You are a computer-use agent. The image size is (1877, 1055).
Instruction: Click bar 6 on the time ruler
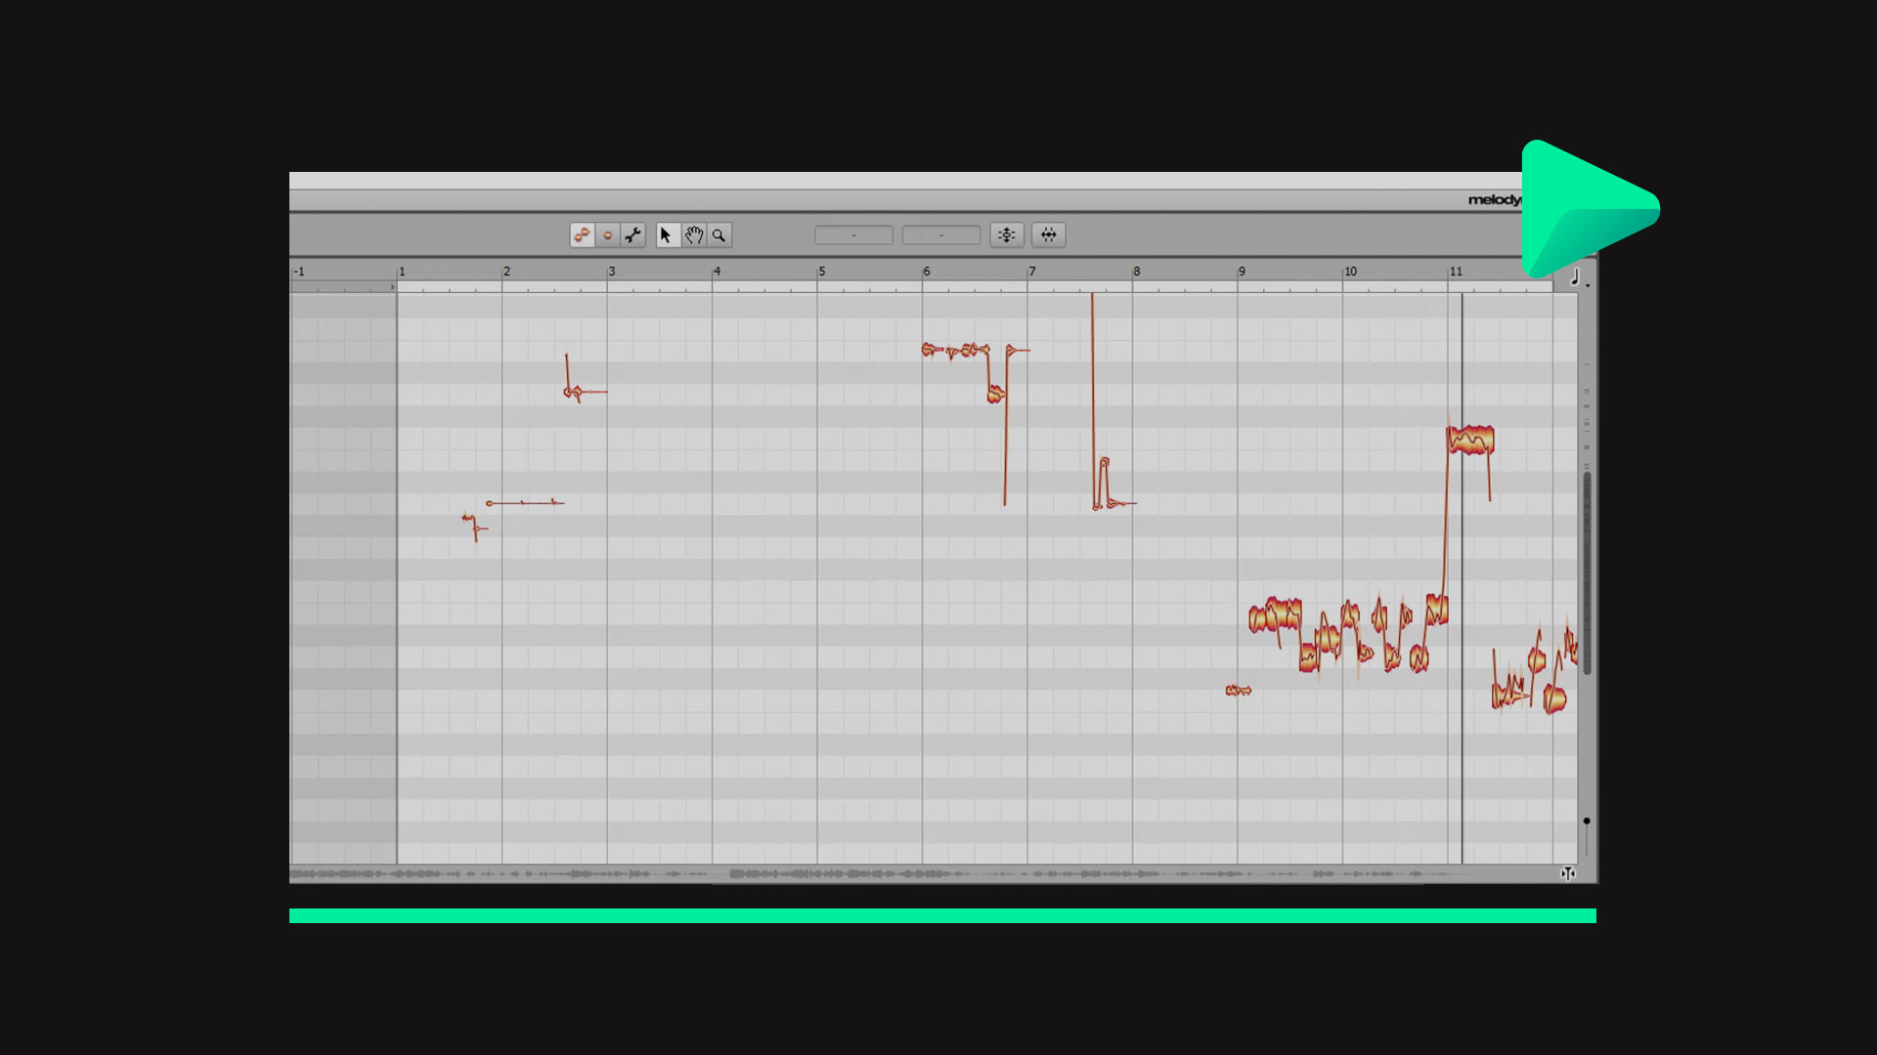coord(927,272)
